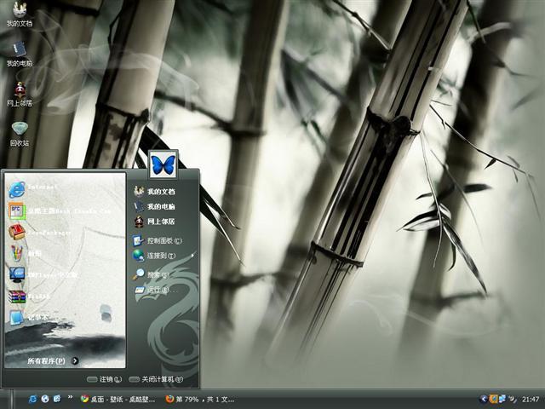Expand 连接到(T) submenu
Image resolution: width=545 pixels, height=409 pixels.
163,256
